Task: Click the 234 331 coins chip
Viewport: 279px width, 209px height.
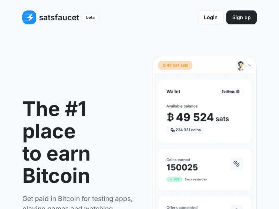Action: [x=186, y=130]
